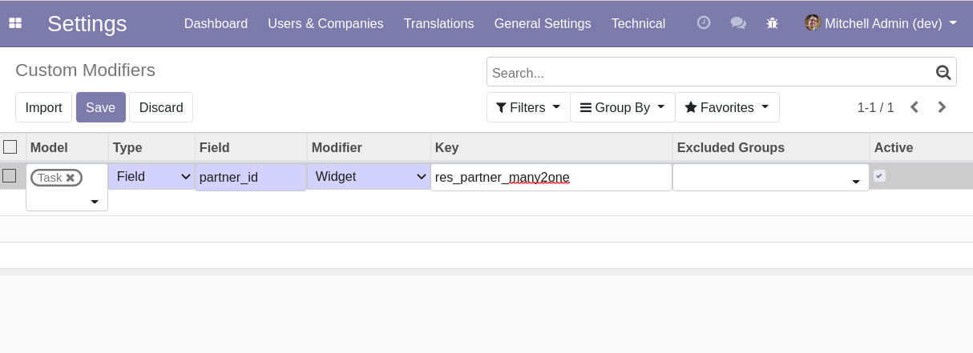This screenshot has height=353, width=973.
Task: Open the Modifier dropdown showing Widget
Action: point(369,177)
